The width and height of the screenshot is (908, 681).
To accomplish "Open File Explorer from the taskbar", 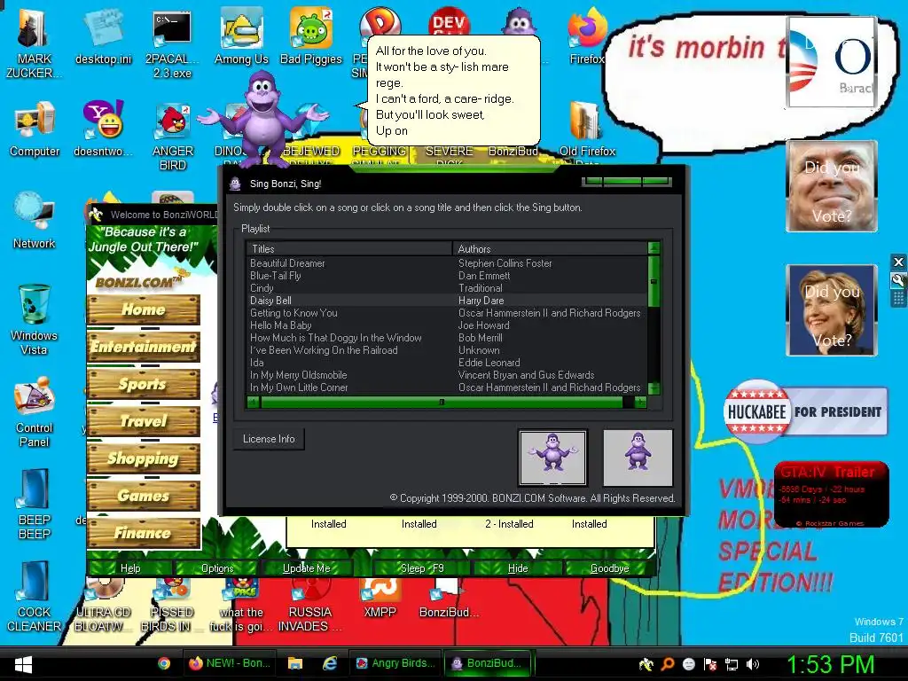I will (295, 663).
